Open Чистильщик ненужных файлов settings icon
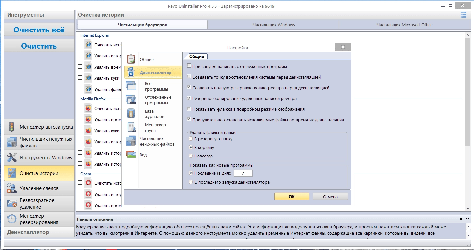This screenshot has height=250, width=474. pos(131,141)
